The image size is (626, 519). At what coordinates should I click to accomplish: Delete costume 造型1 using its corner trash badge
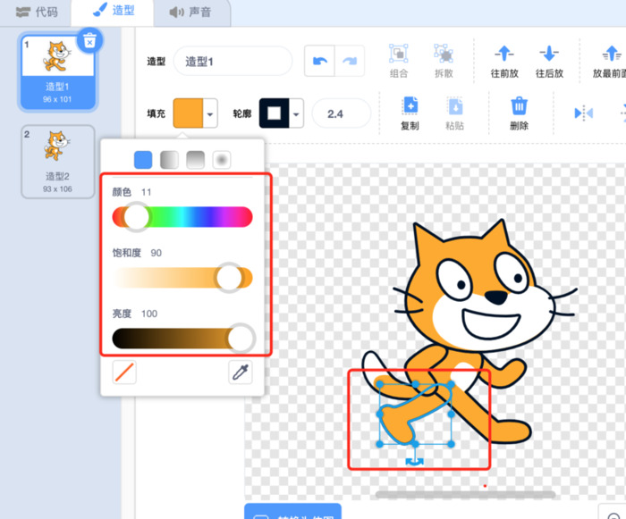(89, 39)
